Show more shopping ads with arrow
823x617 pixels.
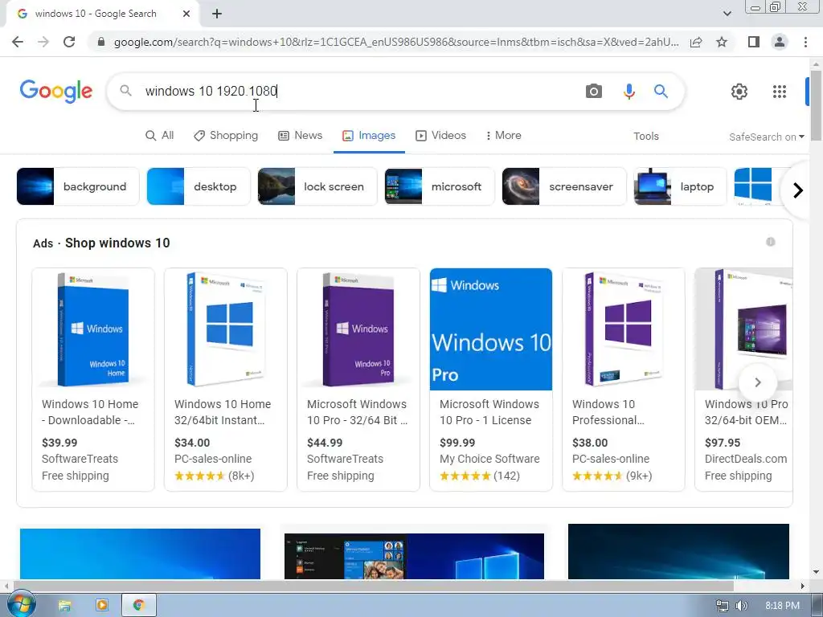tap(757, 382)
